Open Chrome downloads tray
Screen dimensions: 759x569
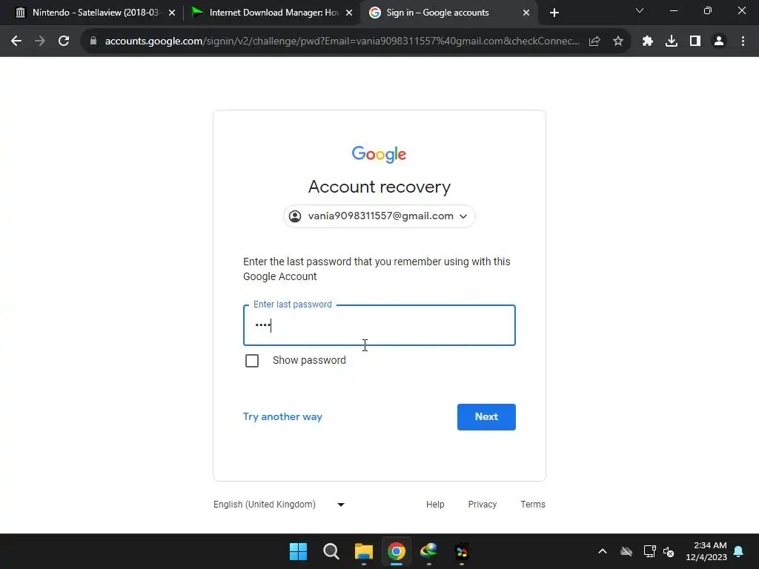[672, 41]
